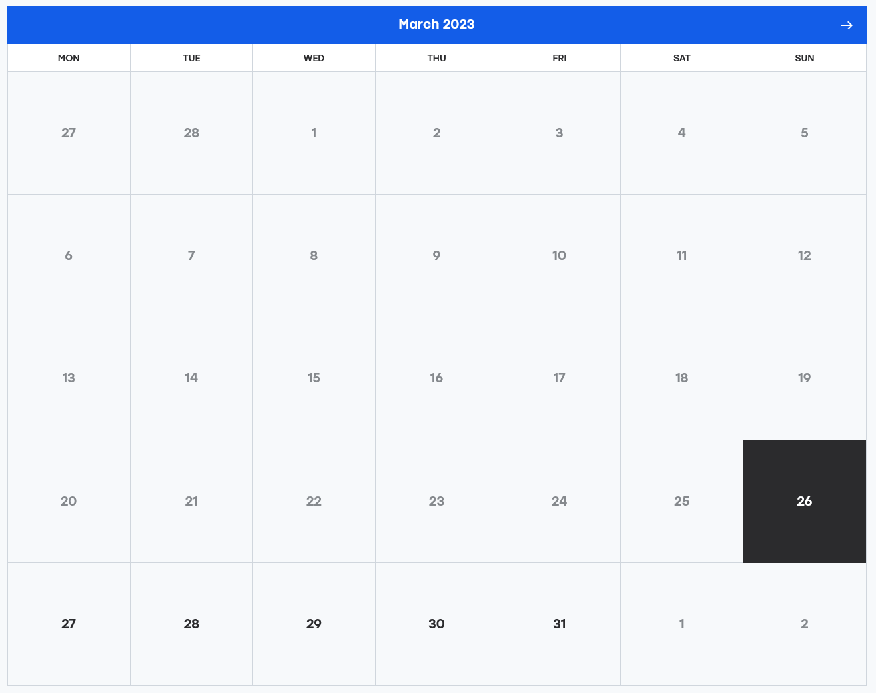Viewport: 876px width, 693px height.
Task: Choose the 20th
Action: click(69, 501)
